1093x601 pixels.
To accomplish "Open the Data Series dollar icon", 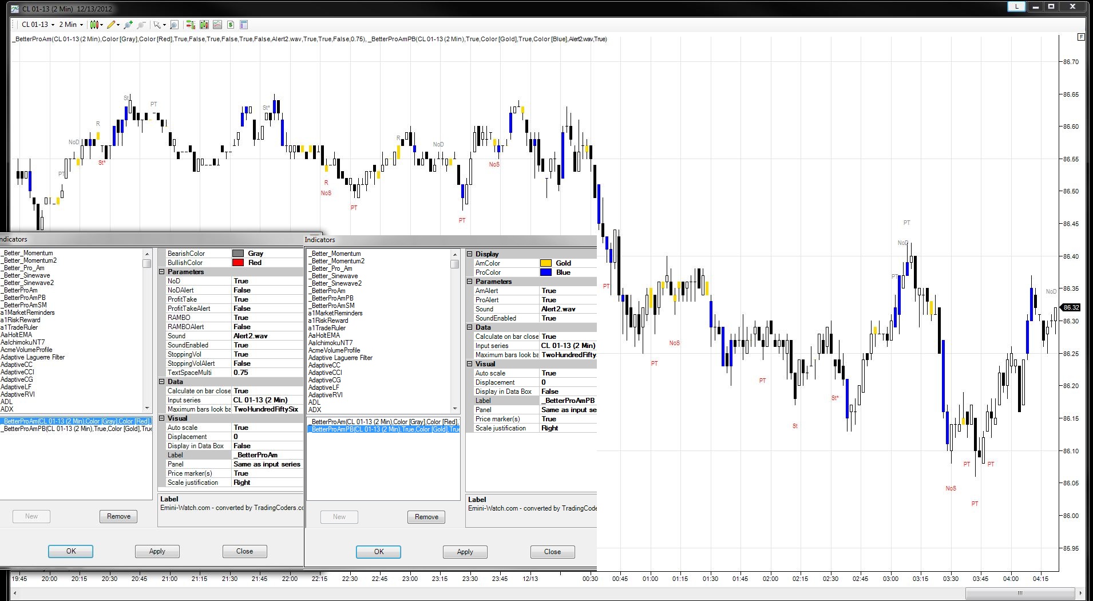I will coord(231,25).
